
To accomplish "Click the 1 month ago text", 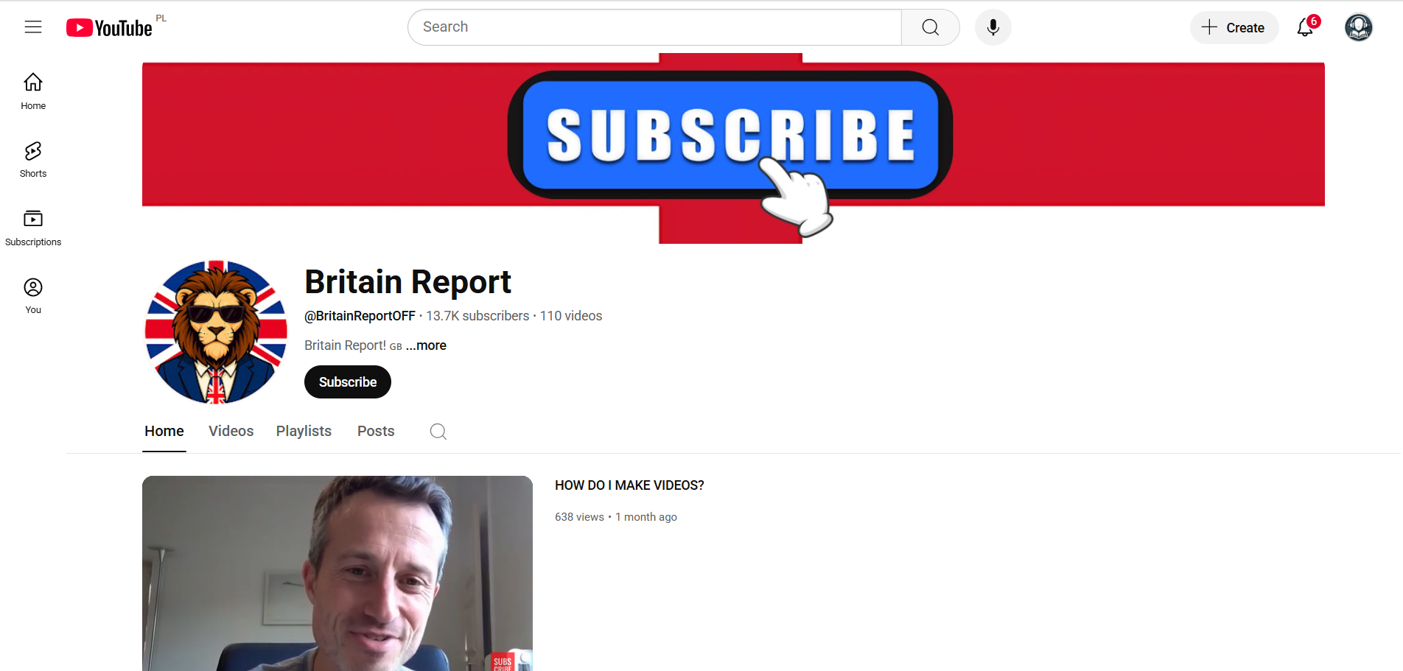I will coord(646,517).
